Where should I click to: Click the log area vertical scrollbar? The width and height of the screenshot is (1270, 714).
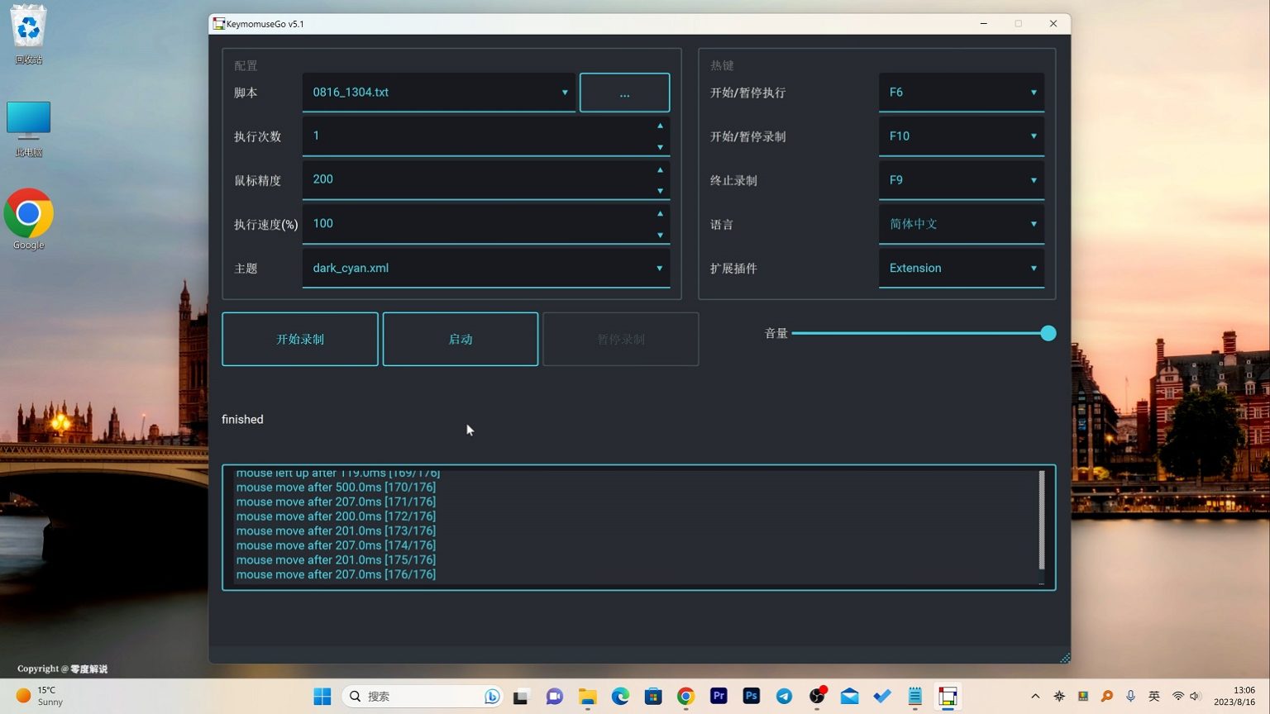tap(1042, 519)
